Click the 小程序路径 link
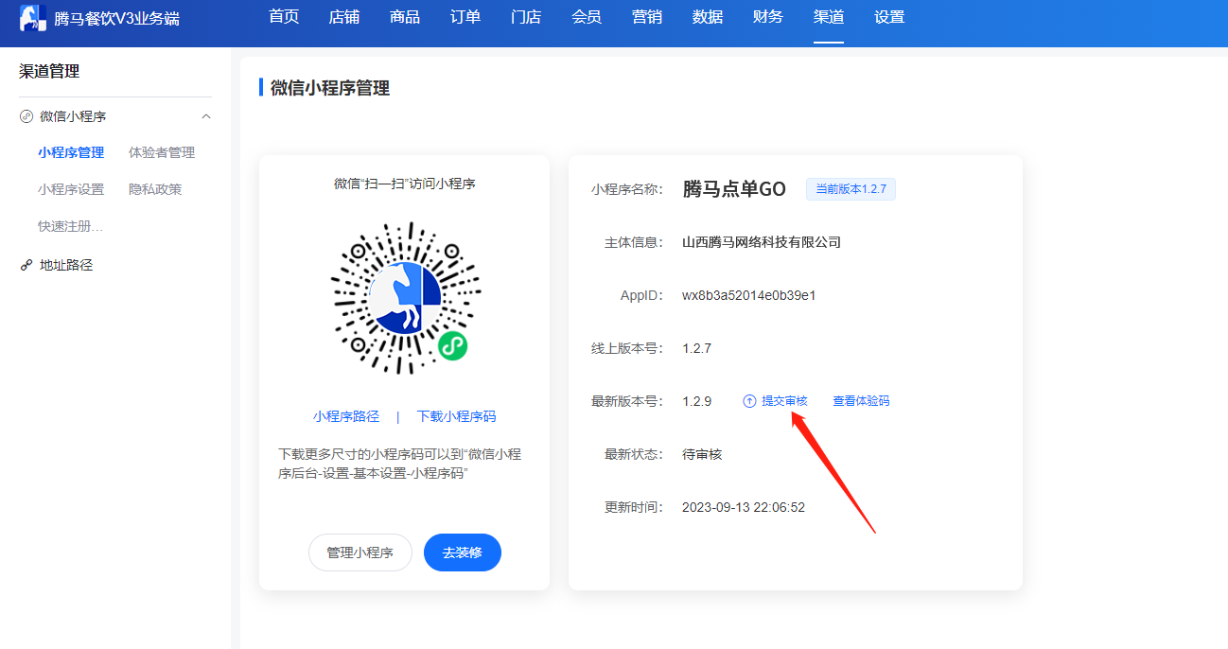This screenshot has width=1228, height=649. point(346,416)
